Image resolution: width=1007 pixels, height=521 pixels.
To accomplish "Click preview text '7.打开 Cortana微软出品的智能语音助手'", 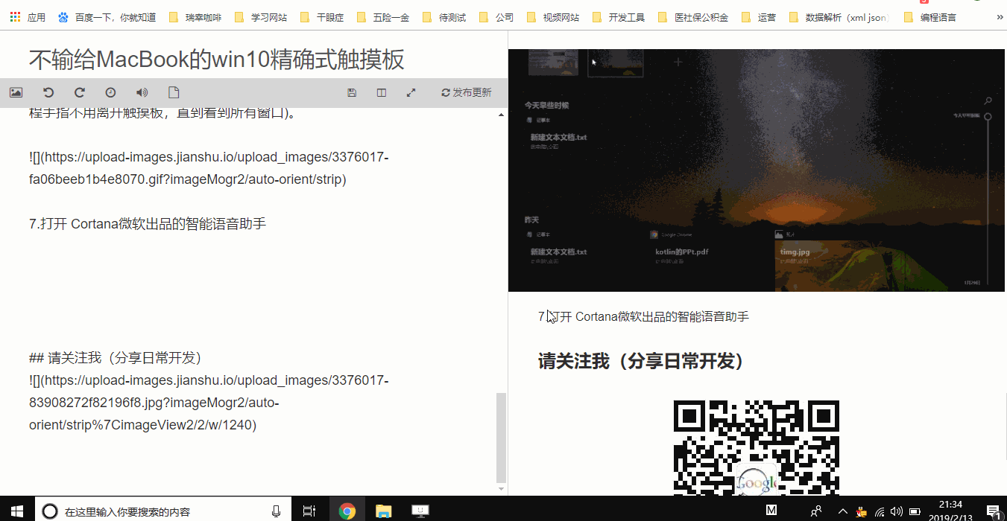I will (x=643, y=316).
